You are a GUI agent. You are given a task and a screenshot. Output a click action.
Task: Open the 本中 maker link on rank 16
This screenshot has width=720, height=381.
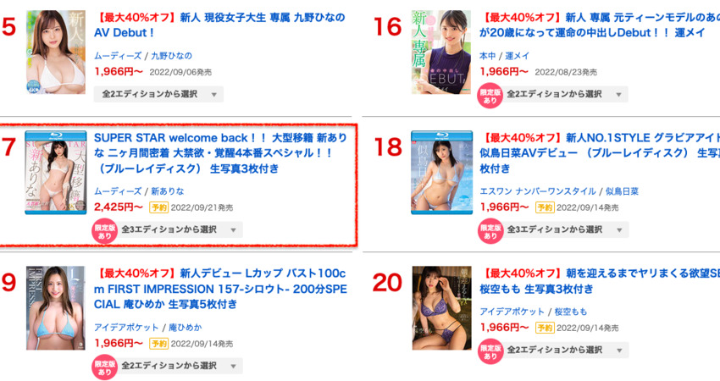(x=488, y=56)
